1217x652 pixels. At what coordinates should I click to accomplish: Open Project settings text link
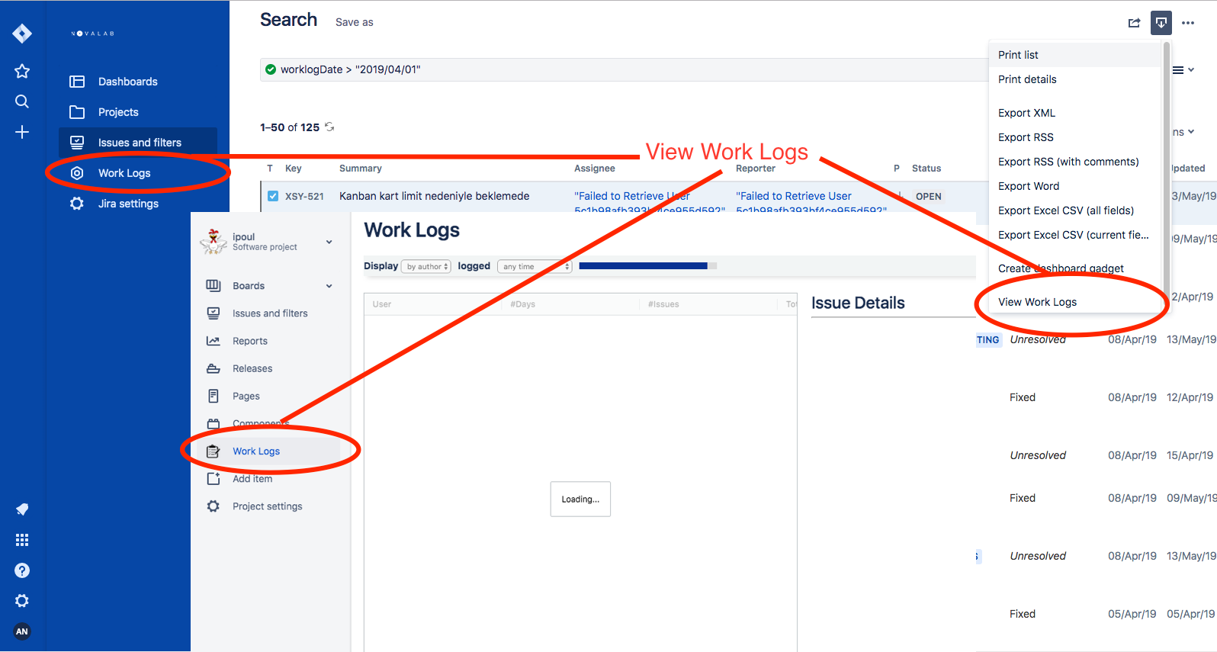click(x=268, y=506)
